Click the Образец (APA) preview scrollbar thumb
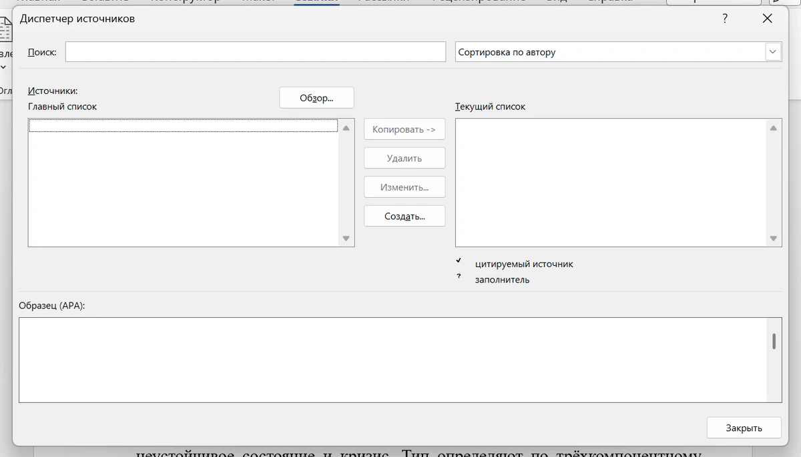The width and height of the screenshot is (801, 457). (774, 341)
